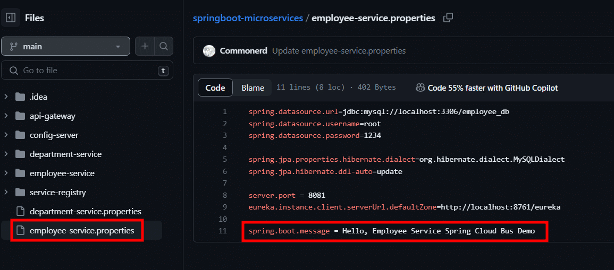
Task: Click the spring.datasource.url code line
Action: pos(379,112)
